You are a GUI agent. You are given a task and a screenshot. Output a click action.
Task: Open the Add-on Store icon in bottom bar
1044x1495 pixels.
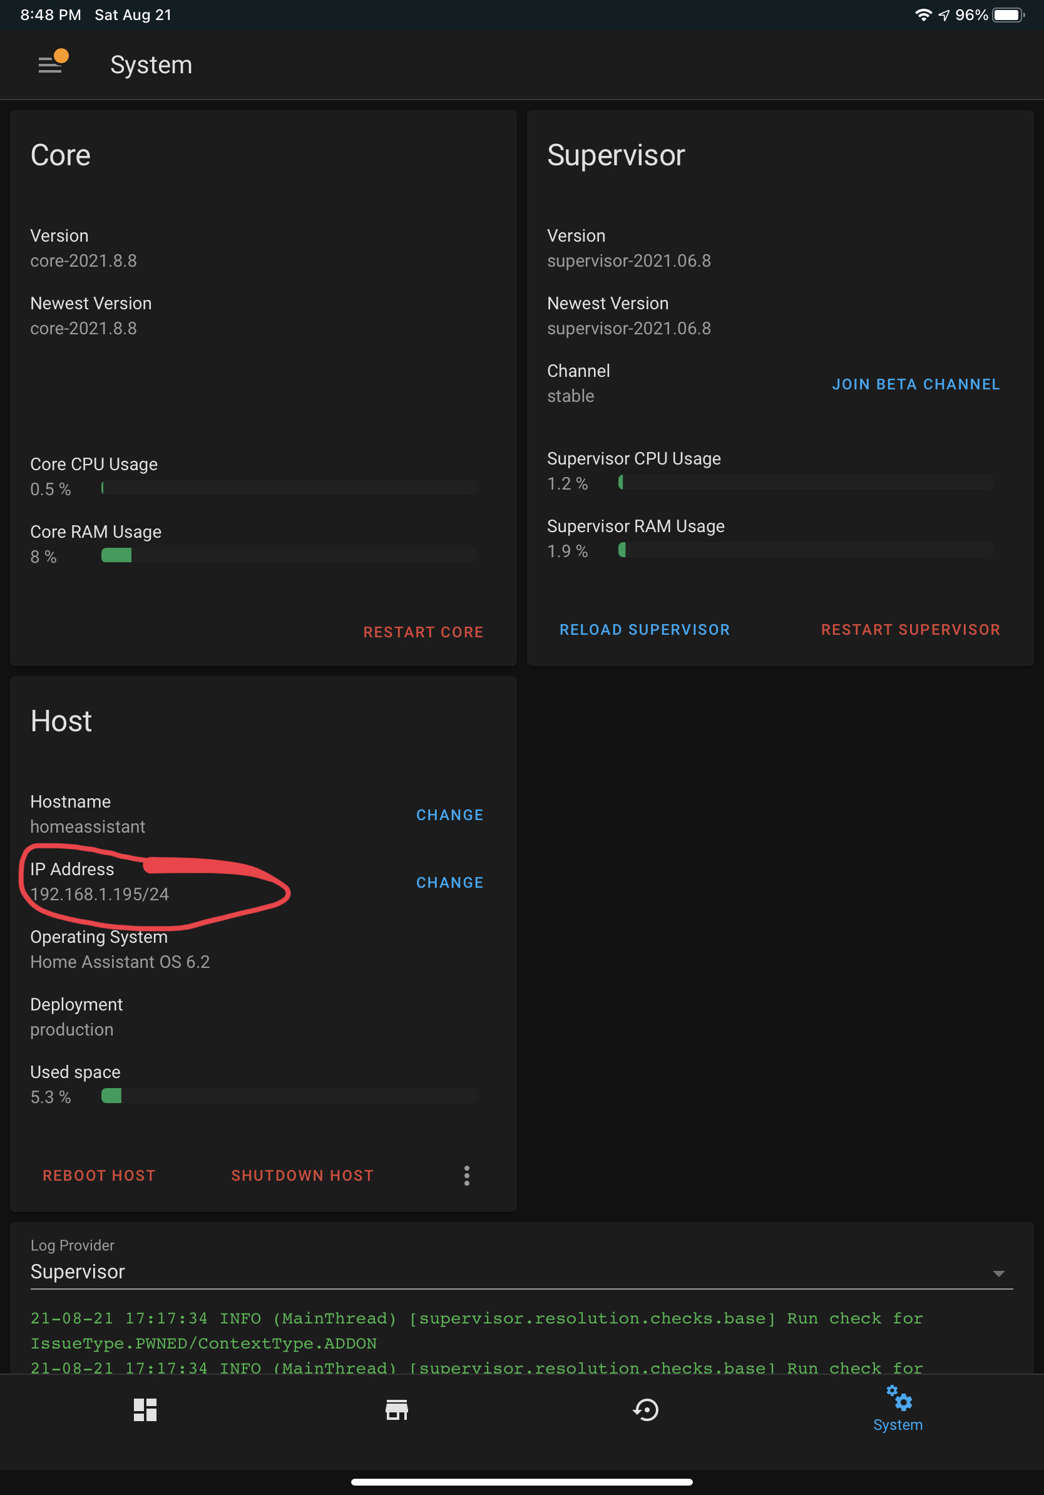click(x=396, y=1410)
